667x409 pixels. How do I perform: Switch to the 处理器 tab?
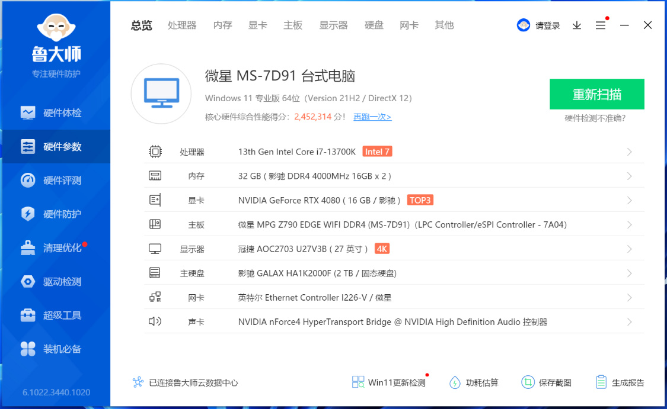(182, 25)
